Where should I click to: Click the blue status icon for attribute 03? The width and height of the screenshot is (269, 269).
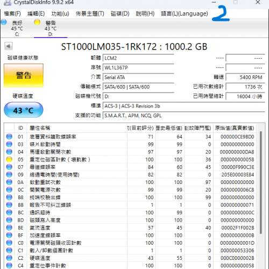pos(9,144)
